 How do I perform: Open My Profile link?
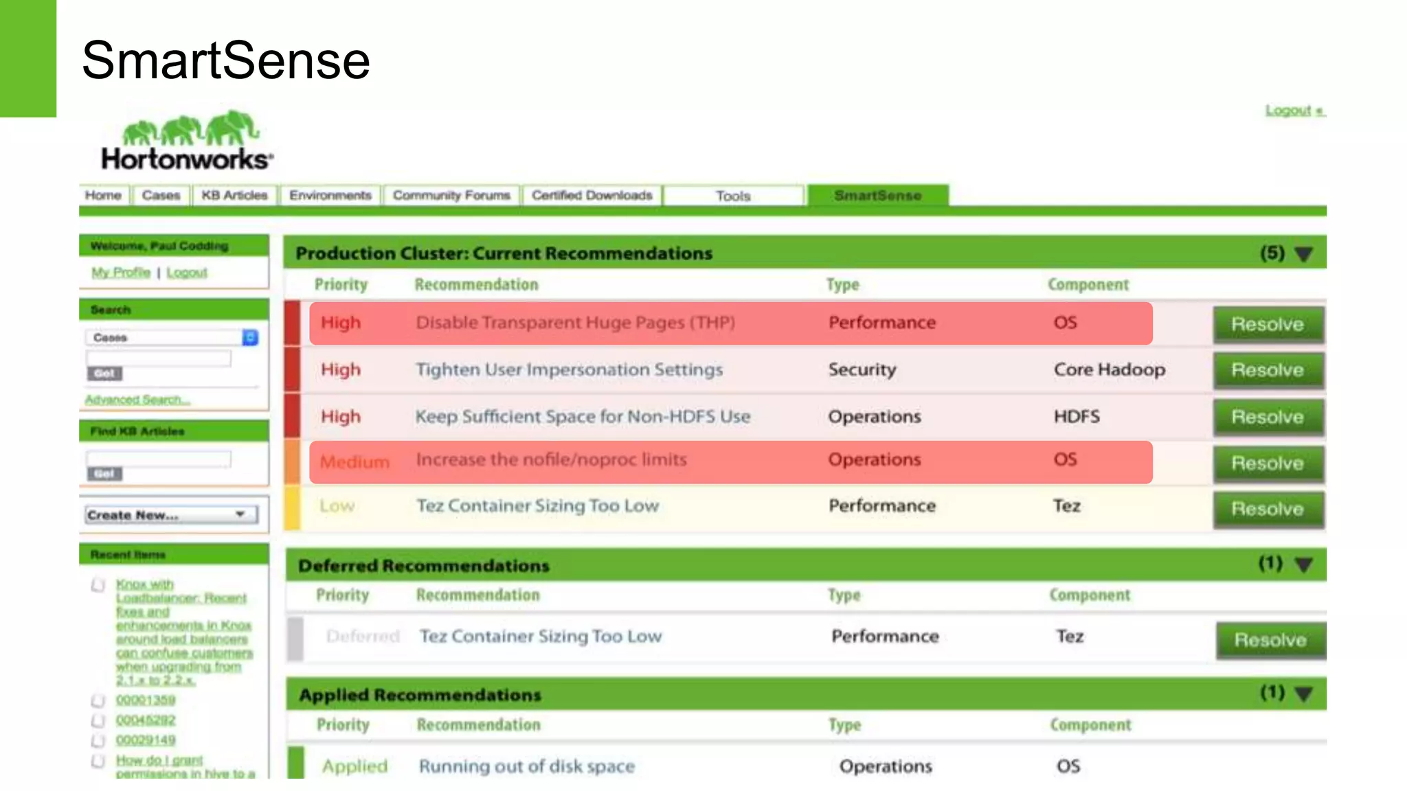point(121,273)
